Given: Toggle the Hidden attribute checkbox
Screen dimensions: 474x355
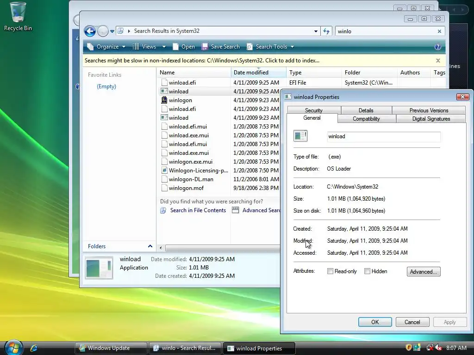Looking at the screenshot, I should coord(367,271).
